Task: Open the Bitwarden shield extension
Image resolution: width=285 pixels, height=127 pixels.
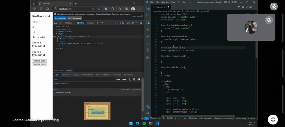Action: click(106, 9)
